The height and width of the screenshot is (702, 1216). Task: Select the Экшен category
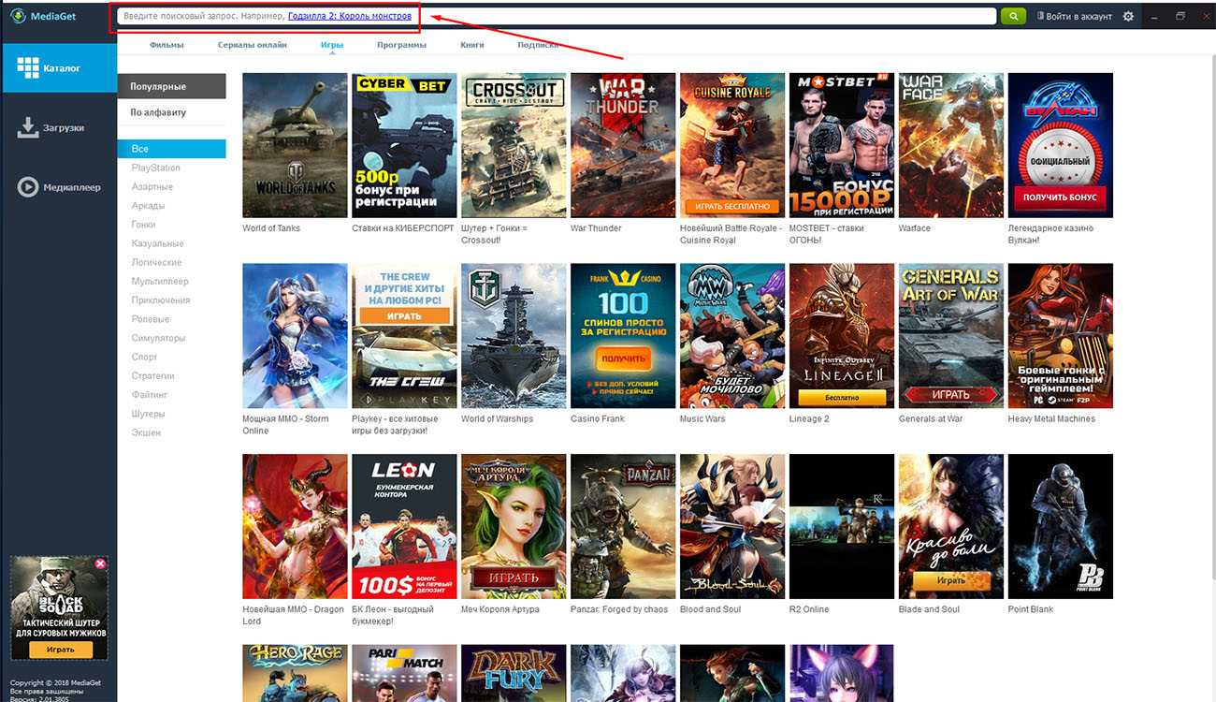point(146,432)
